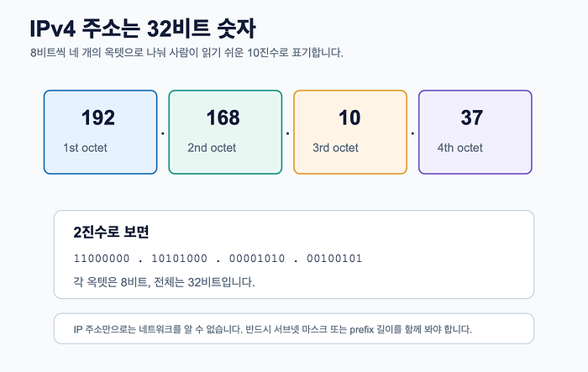588x372 pixels.
Task: Click the number 168
Action: pos(223,118)
